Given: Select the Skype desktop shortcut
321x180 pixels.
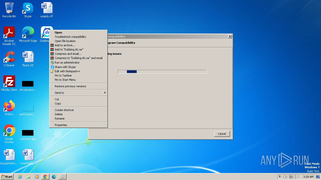Looking at the screenshot, I should pyautogui.click(x=28, y=10).
